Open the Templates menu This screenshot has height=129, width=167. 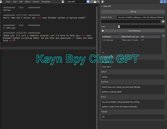pyautogui.click(x=46, y=2)
